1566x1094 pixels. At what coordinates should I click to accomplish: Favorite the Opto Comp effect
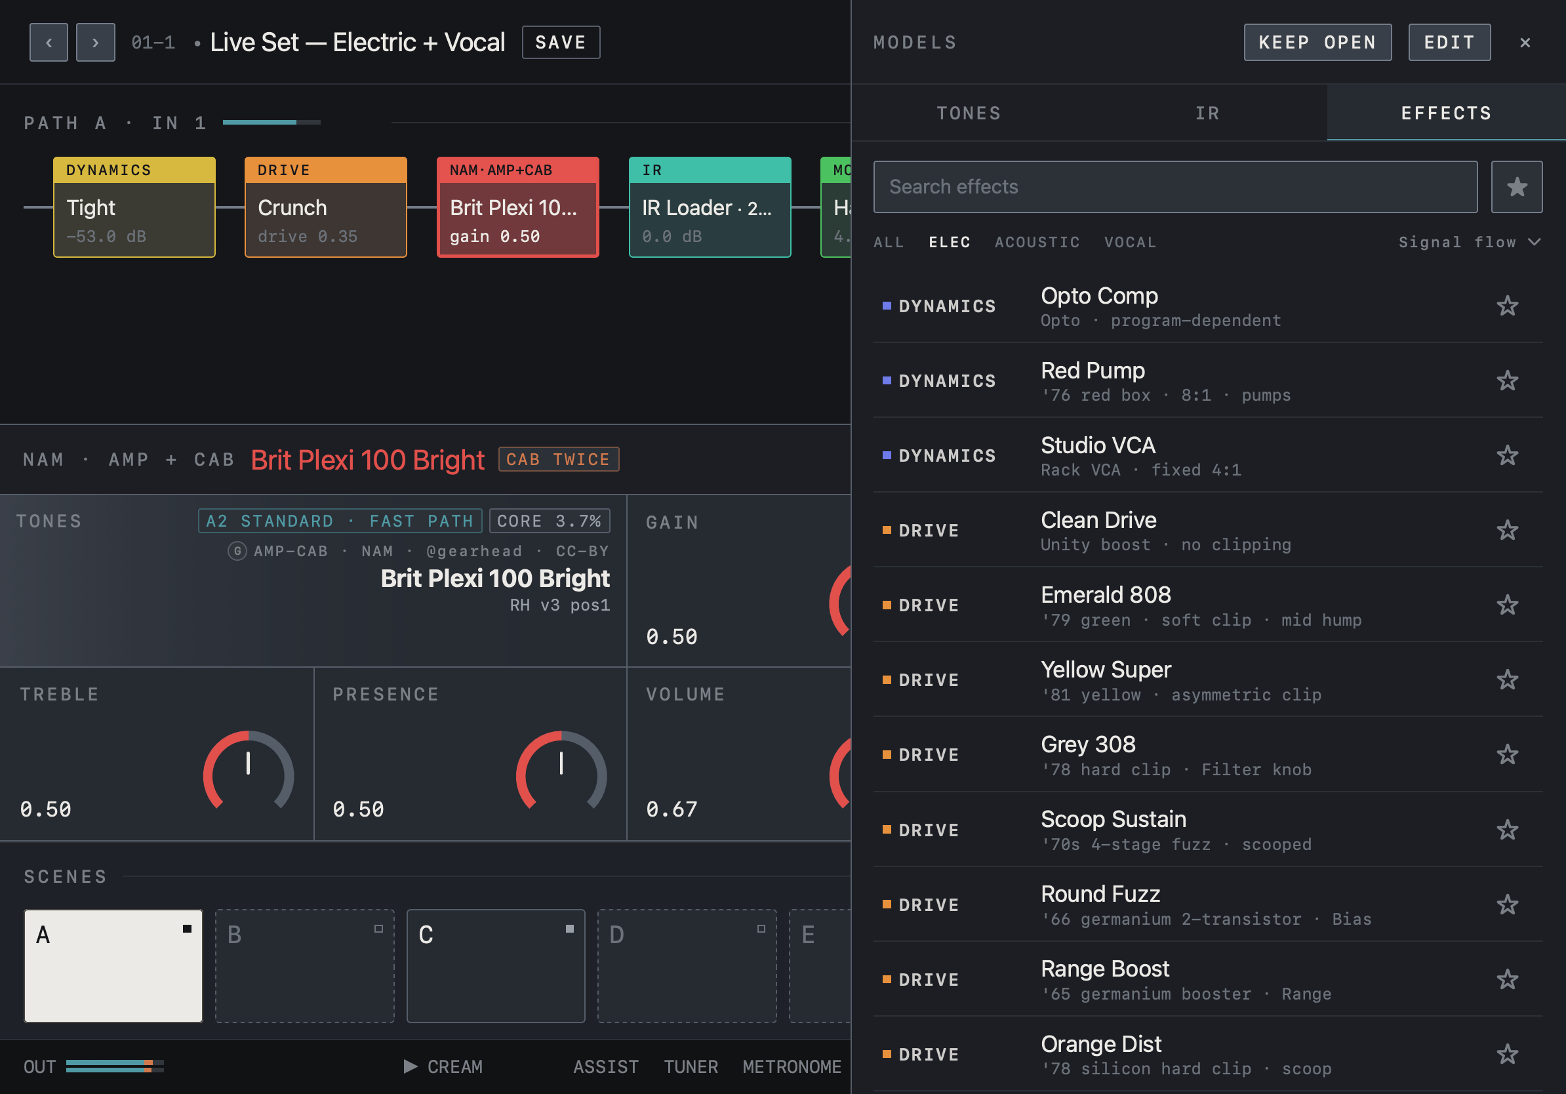(x=1508, y=306)
